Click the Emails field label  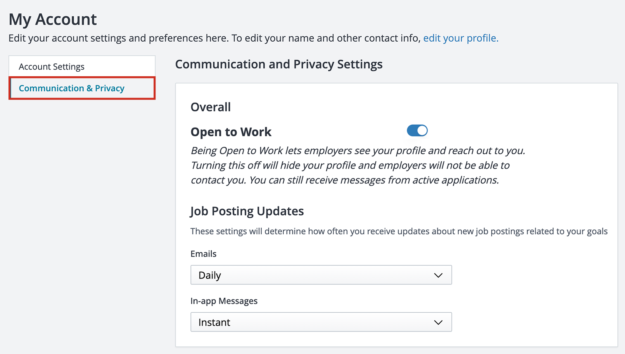point(203,254)
